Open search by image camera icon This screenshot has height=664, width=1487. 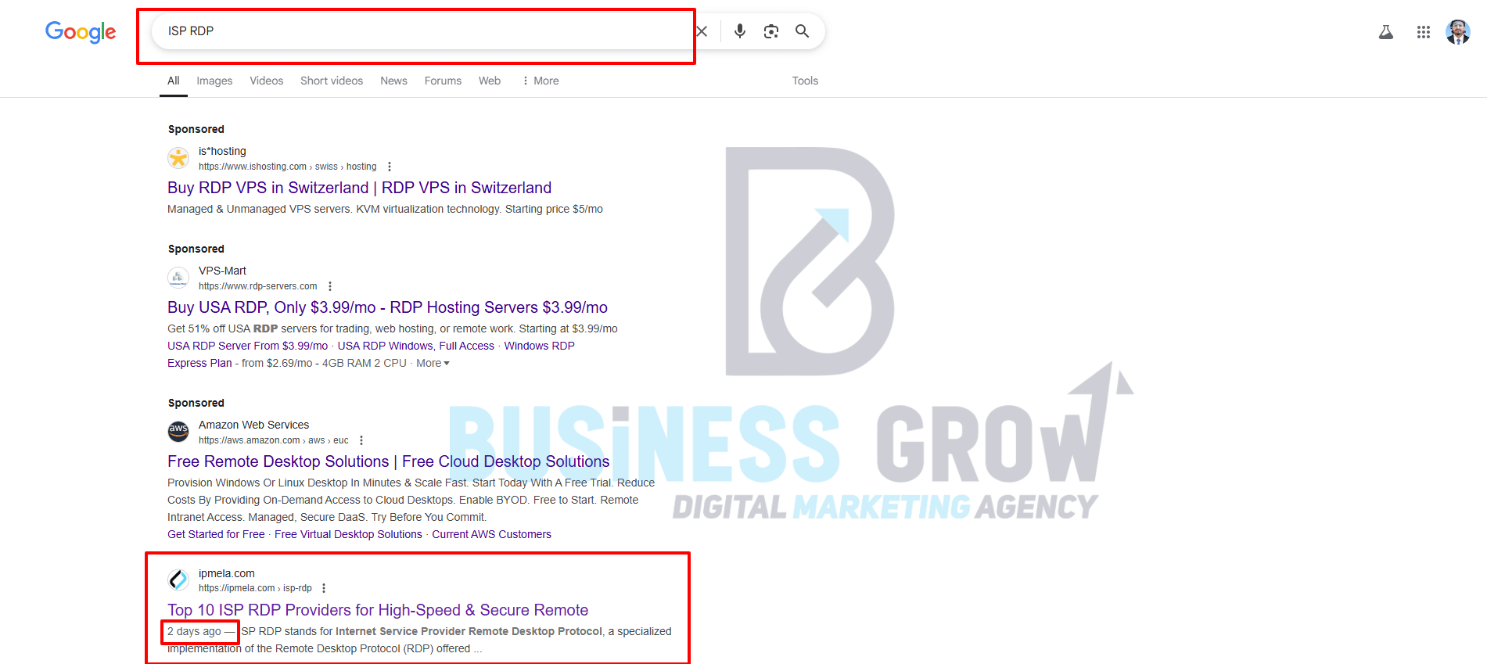[x=771, y=31]
